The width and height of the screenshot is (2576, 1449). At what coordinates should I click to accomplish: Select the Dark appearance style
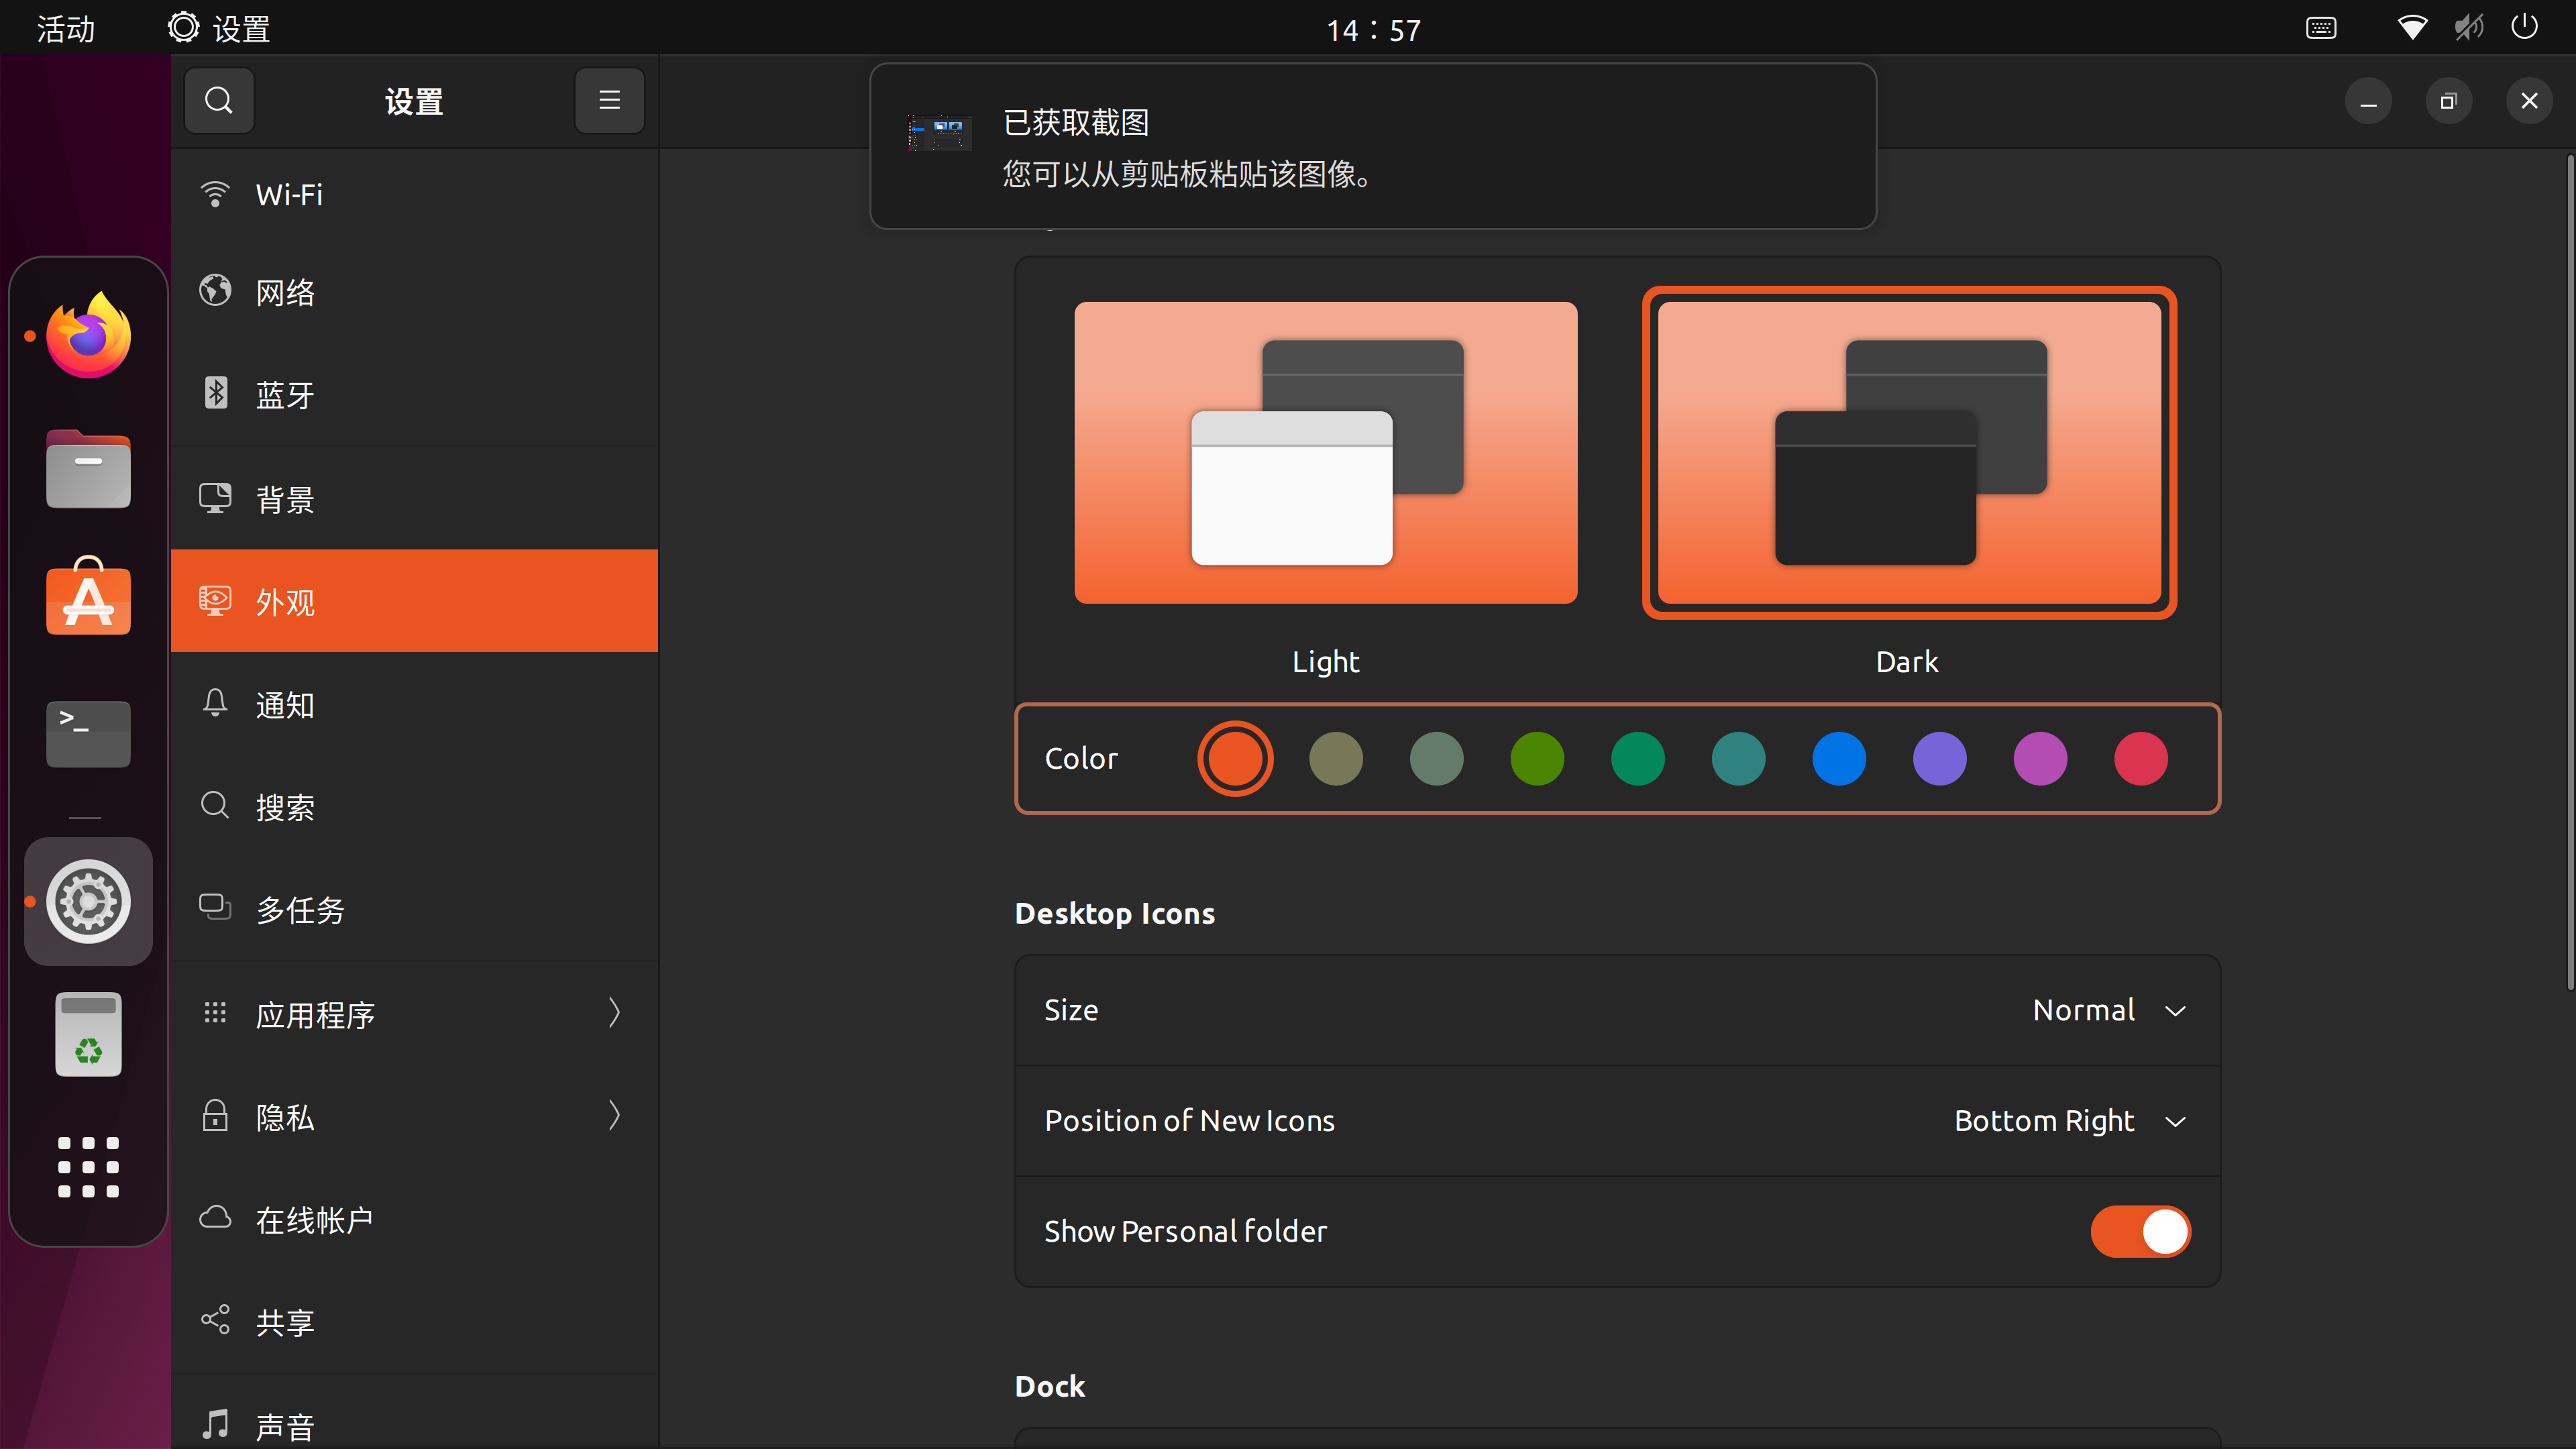pos(1908,453)
